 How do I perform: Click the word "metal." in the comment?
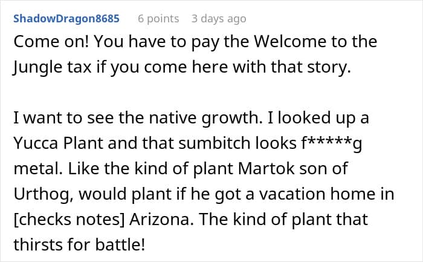tap(38, 169)
